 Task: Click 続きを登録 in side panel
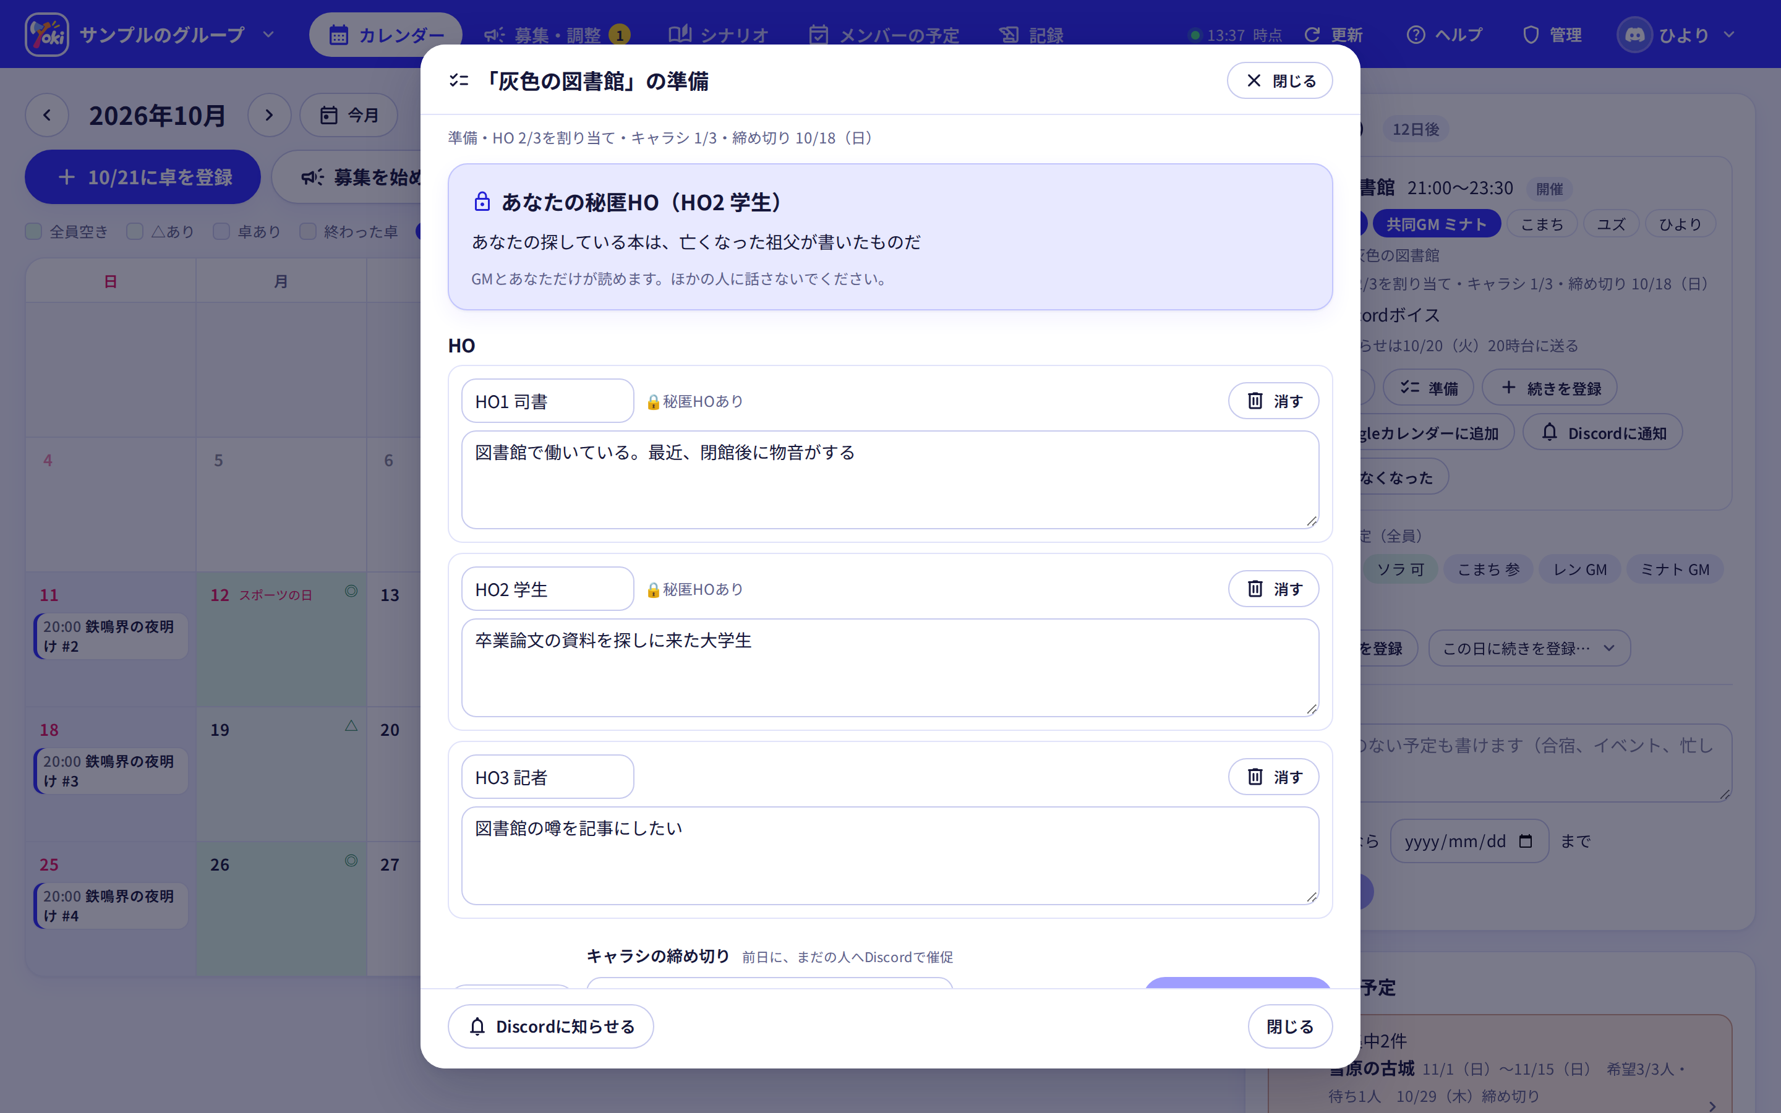(x=1549, y=388)
